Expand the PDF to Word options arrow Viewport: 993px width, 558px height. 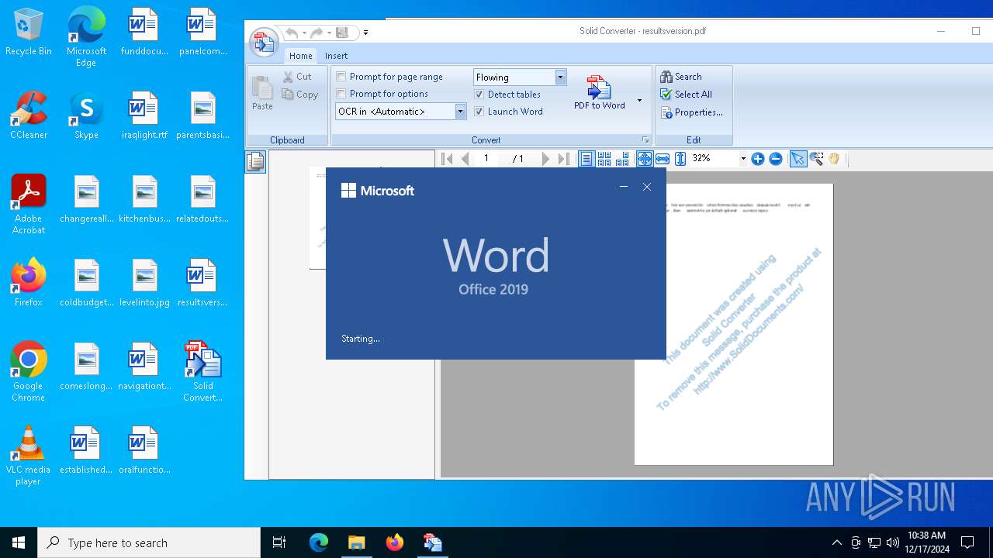tap(639, 101)
